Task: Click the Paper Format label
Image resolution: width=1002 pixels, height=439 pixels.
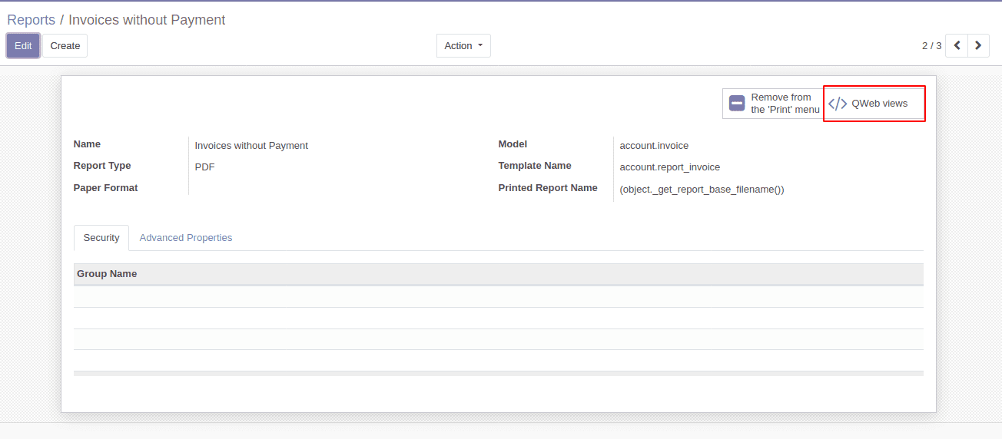Action: [105, 188]
